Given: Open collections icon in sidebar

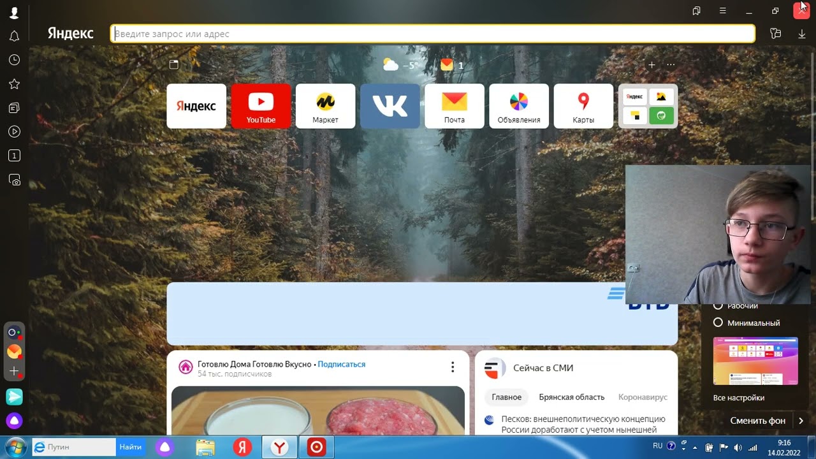Looking at the screenshot, I should point(14,108).
